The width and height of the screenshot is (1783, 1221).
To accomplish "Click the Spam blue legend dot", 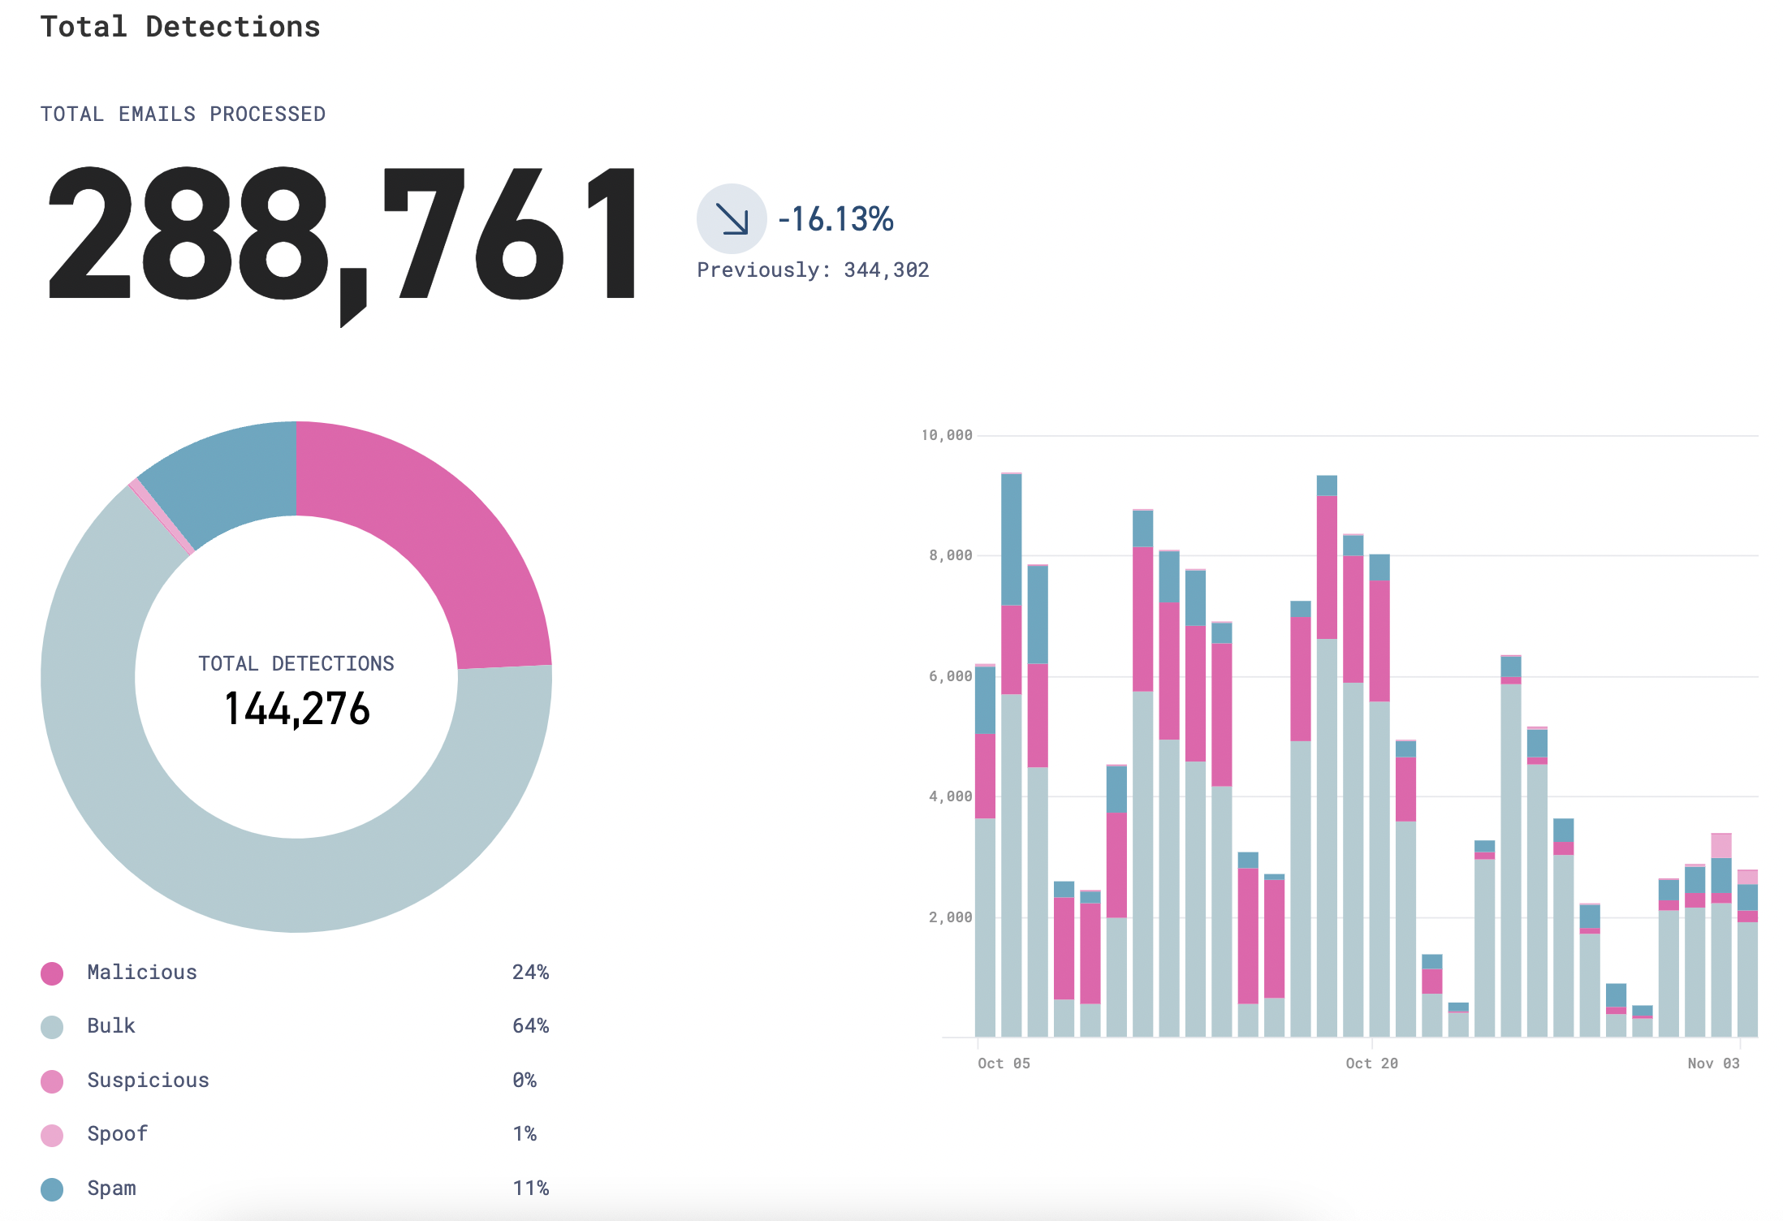I will coord(52,1189).
